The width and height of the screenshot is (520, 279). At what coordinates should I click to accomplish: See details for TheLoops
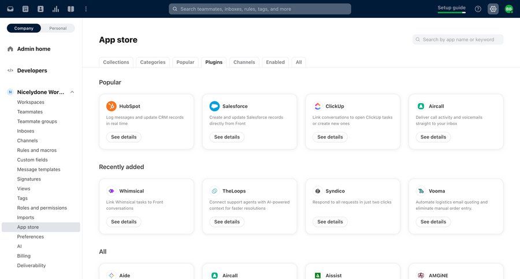227,222
